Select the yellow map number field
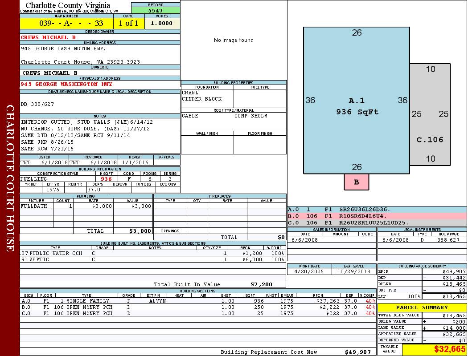Image resolution: width=468 pixels, height=356 pixels. coord(66,23)
